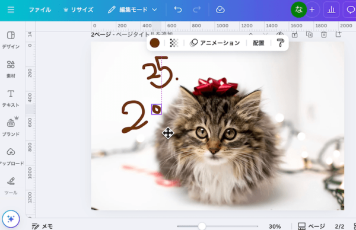The image size is (356, 230).
Task: Open the comments speech bubble
Action: (350, 9)
